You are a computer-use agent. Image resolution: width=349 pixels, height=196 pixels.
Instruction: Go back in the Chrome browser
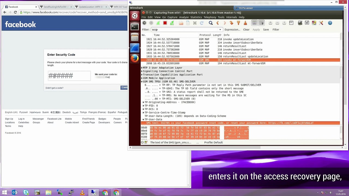(5, 12)
